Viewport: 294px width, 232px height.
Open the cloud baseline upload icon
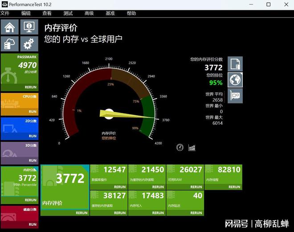point(10,44)
